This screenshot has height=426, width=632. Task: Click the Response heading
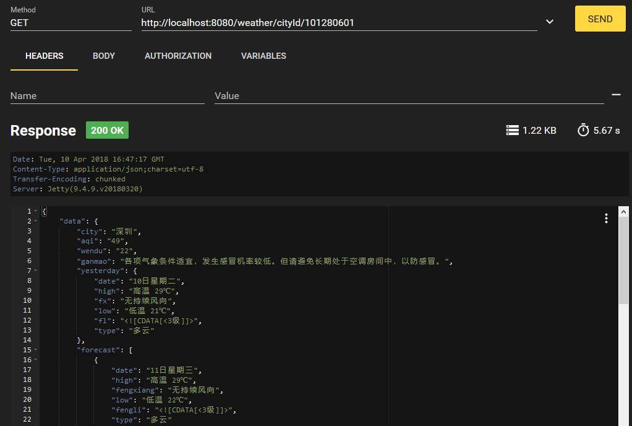(x=43, y=130)
